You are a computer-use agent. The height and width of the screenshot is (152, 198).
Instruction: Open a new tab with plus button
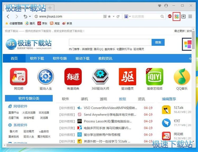50,8
